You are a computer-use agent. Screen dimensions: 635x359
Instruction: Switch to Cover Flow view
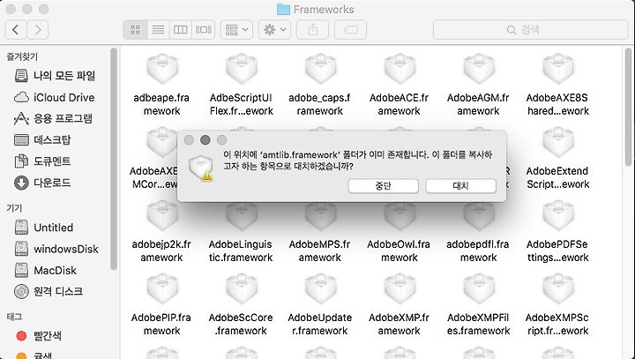(x=204, y=30)
